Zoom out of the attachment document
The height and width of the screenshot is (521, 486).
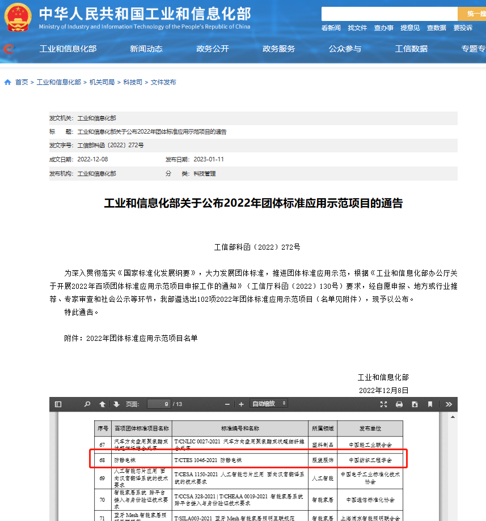[x=226, y=404]
